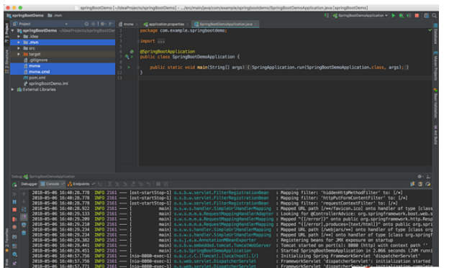The width and height of the screenshot is (449, 268).
Task: Open the run configuration dropdown SpringBootDemoApplication
Action: click(x=360, y=16)
